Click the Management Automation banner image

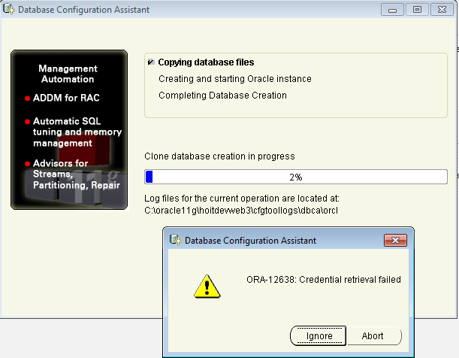(69, 130)
